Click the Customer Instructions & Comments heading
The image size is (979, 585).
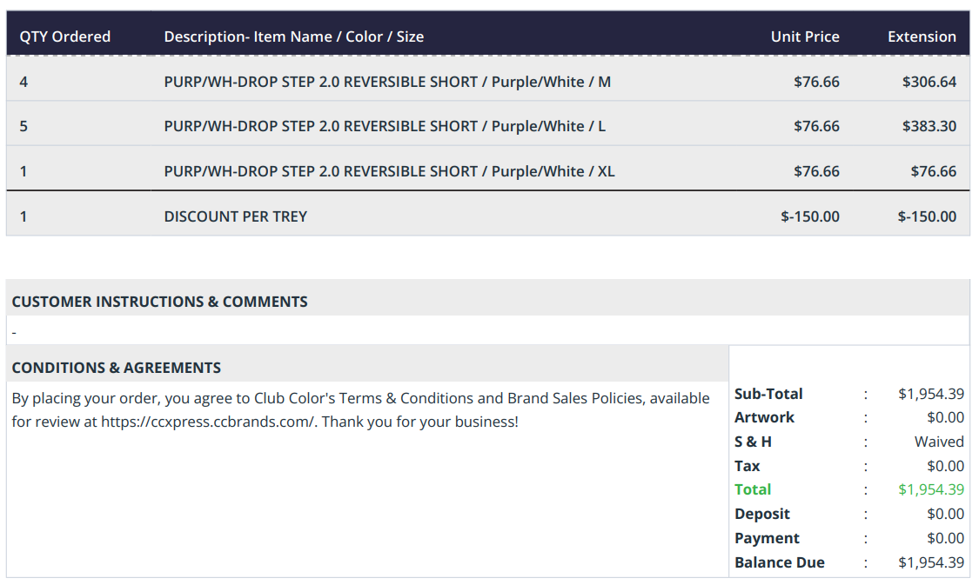(x=160, y=302)
